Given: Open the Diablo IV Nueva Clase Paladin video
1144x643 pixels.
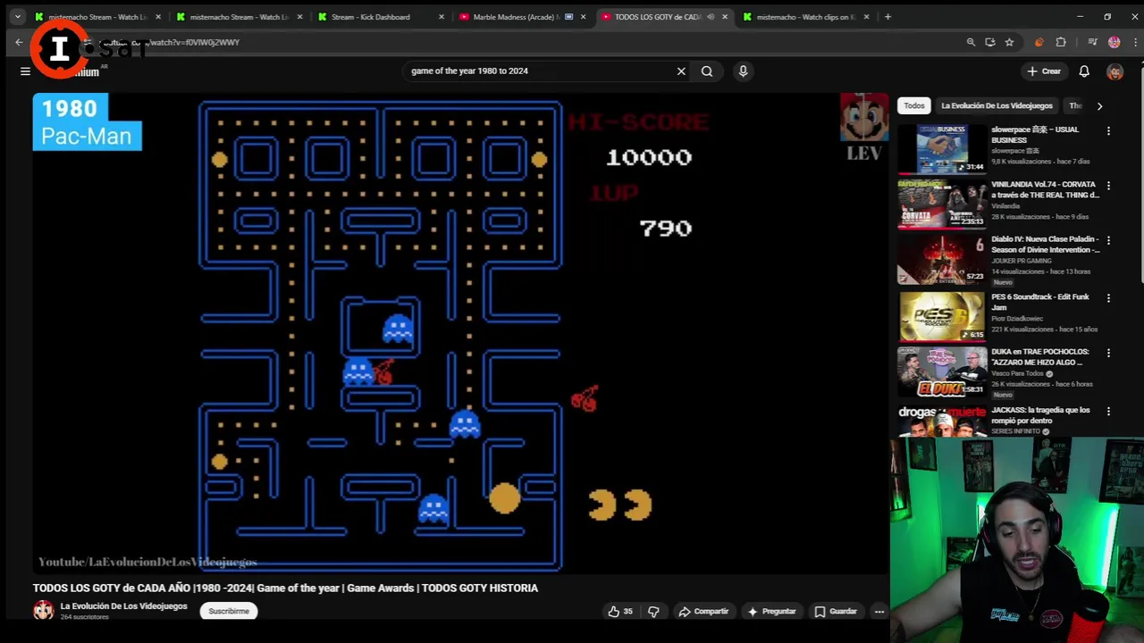Looking at the screenshot, I should (x=1045, y=245).
